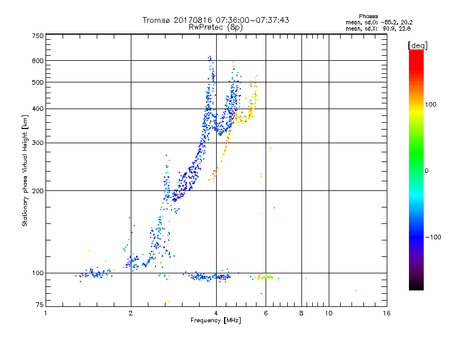Click the y-axis '200' tick label

[38, 191]
